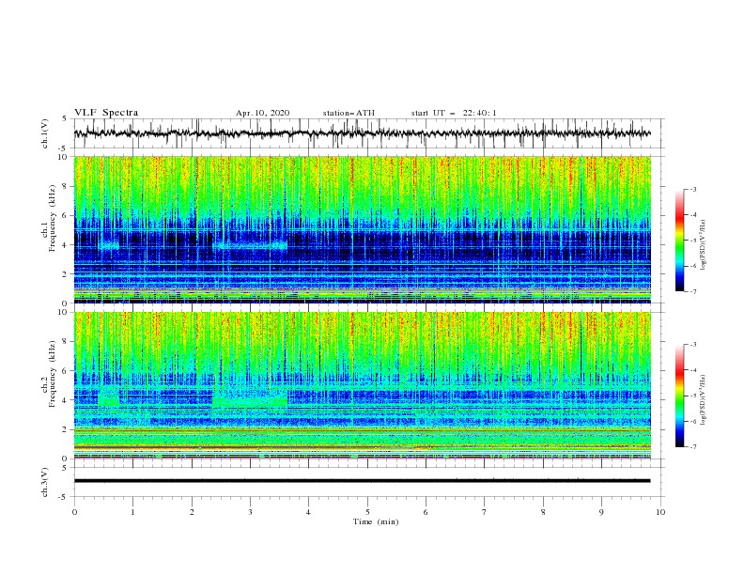The width and height of the screenshot is (744, 575).
Task: Click the "VLF Spectra" title text
Action: click(106, 113)
